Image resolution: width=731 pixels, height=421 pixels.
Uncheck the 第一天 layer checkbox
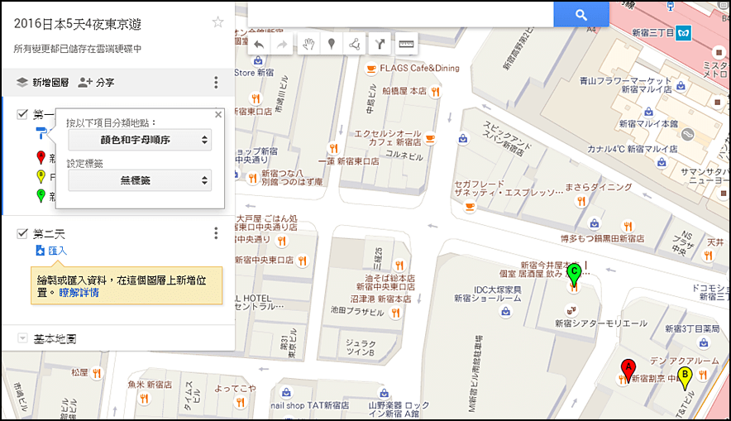(21, 114)
